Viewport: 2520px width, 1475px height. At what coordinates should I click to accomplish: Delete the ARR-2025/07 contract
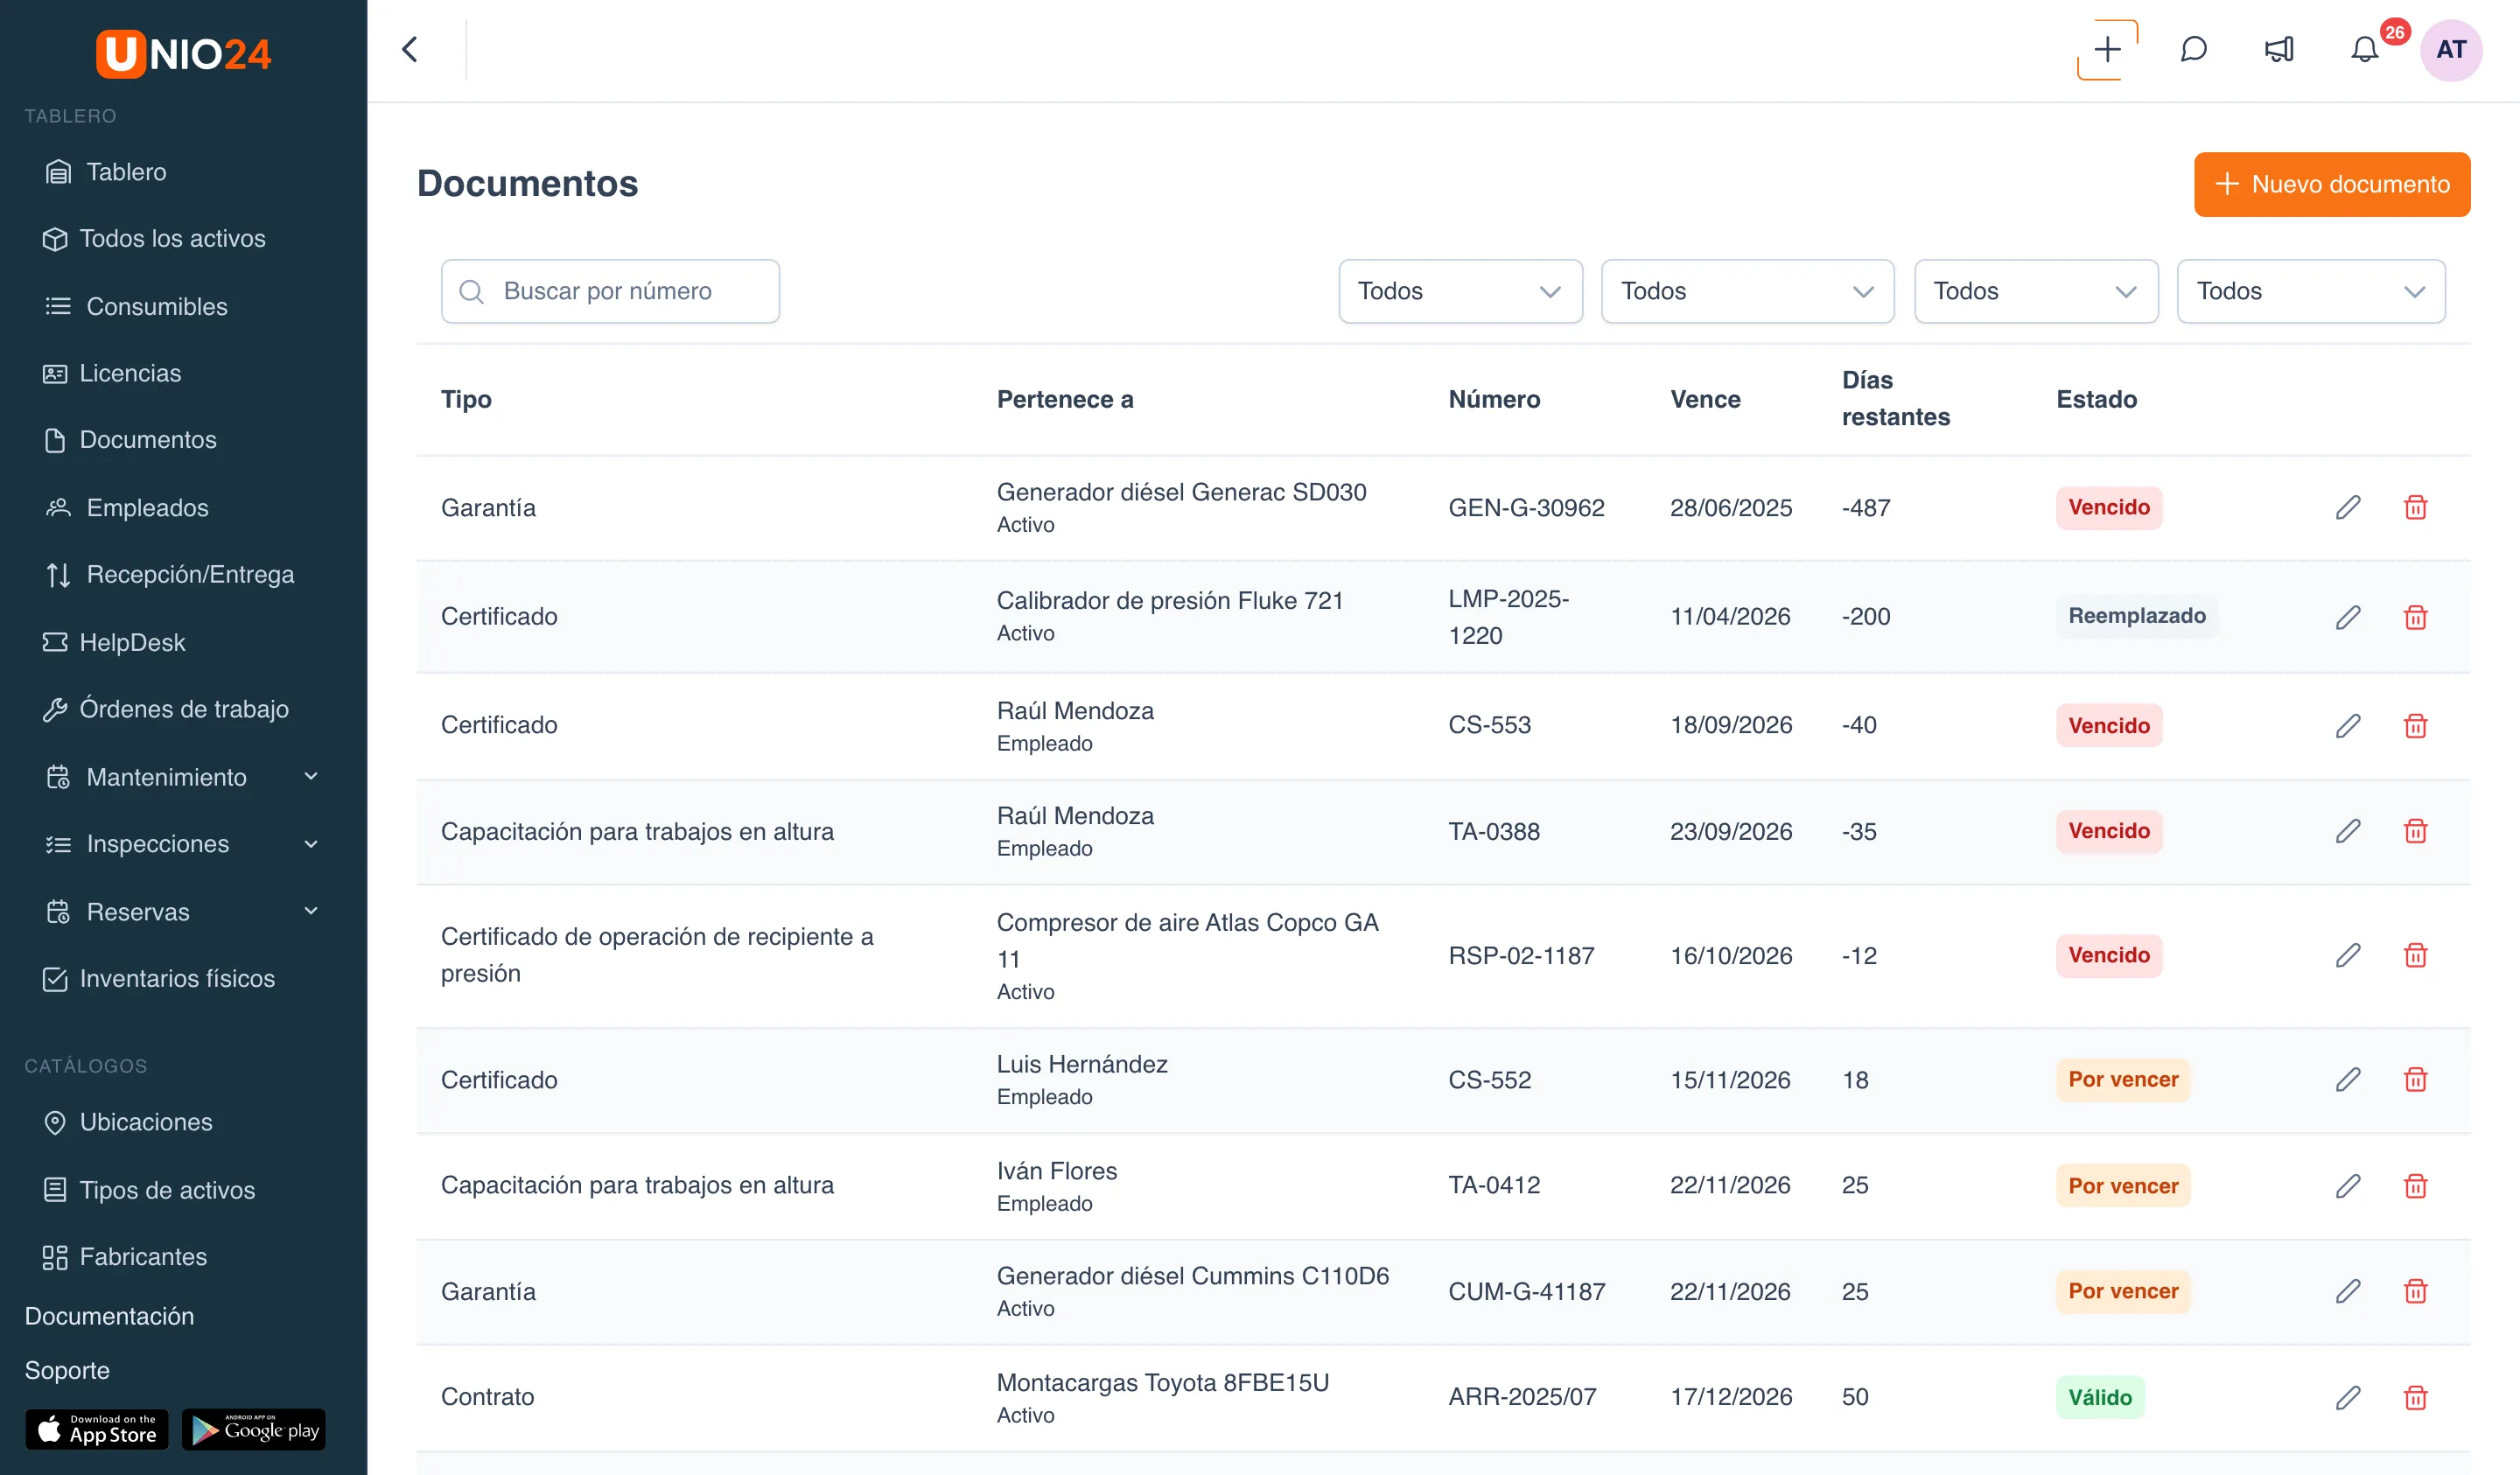(2415, 1398)
